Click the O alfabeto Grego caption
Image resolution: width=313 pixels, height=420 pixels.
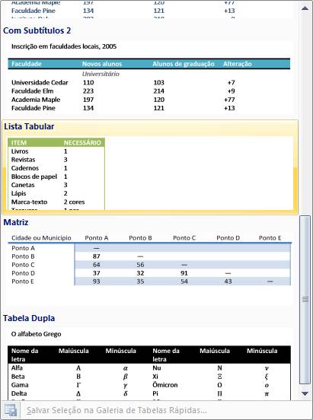click(37, 334)
